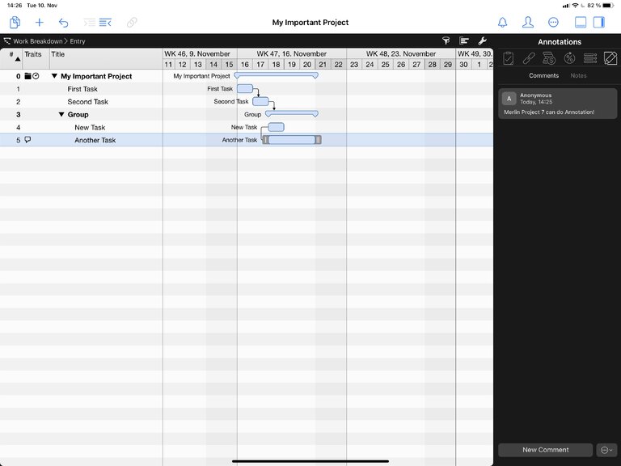Image resolution: width=621 pixels, height=466 pixels.
Task: Open the filter funnel icon
Action: [x=446, y=40]
